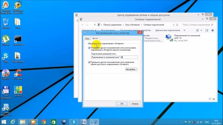Image resolution: width=223 pixels, height=125 pixels.
Task: Go up one level in Сетевые подключения
Action: (x=95, y=25)
